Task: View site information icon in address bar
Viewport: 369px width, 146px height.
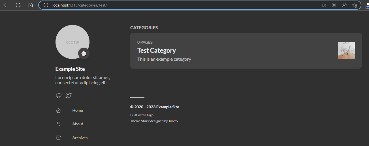Action: tap(46, 5)
